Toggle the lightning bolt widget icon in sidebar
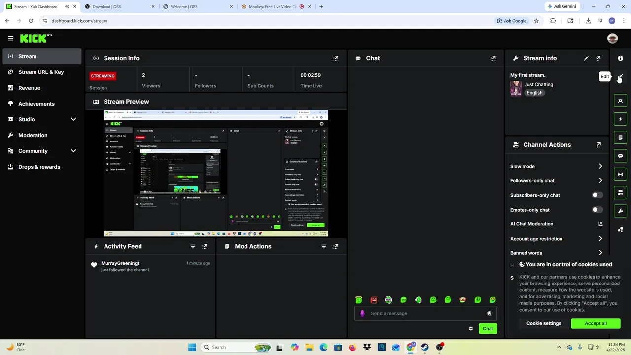 tap(620, 119)
